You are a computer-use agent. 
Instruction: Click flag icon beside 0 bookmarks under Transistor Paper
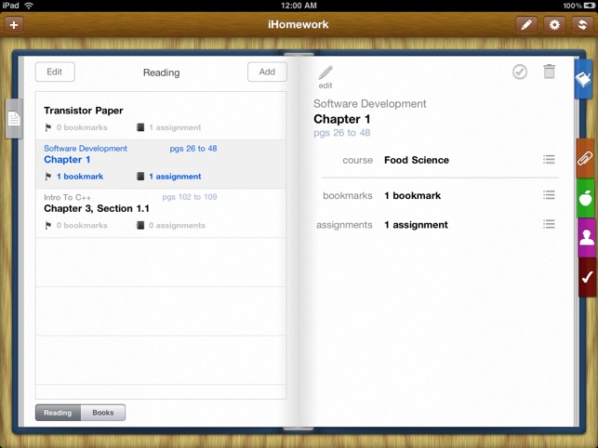point(48,127)
